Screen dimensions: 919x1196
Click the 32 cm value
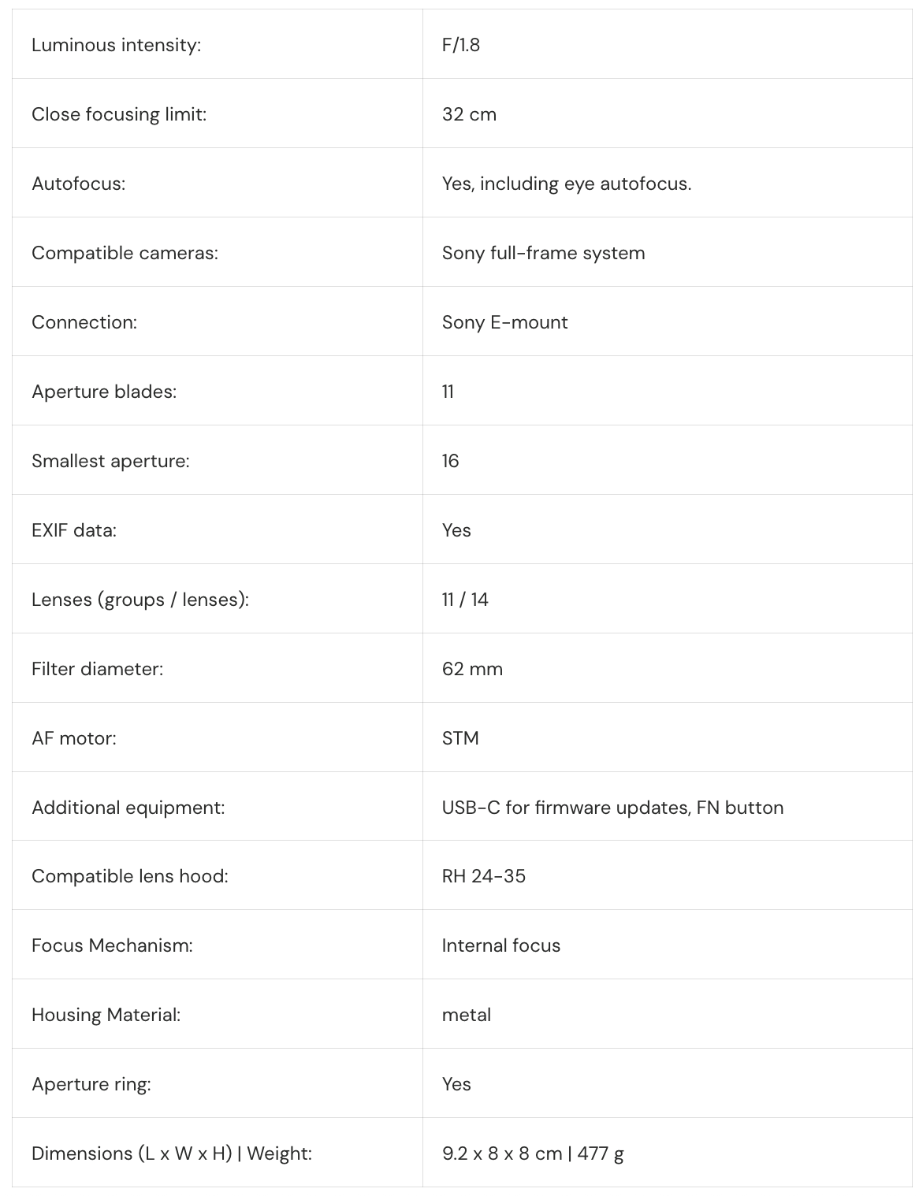pos(469,114)
